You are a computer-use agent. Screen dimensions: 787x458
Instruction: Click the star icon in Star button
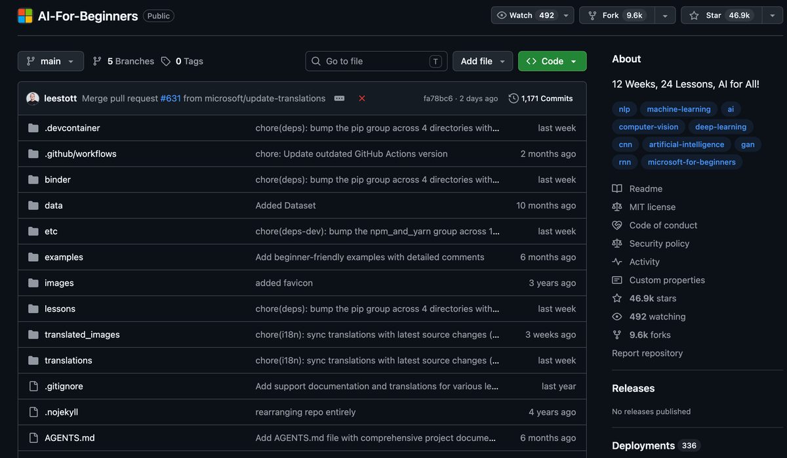694,15
